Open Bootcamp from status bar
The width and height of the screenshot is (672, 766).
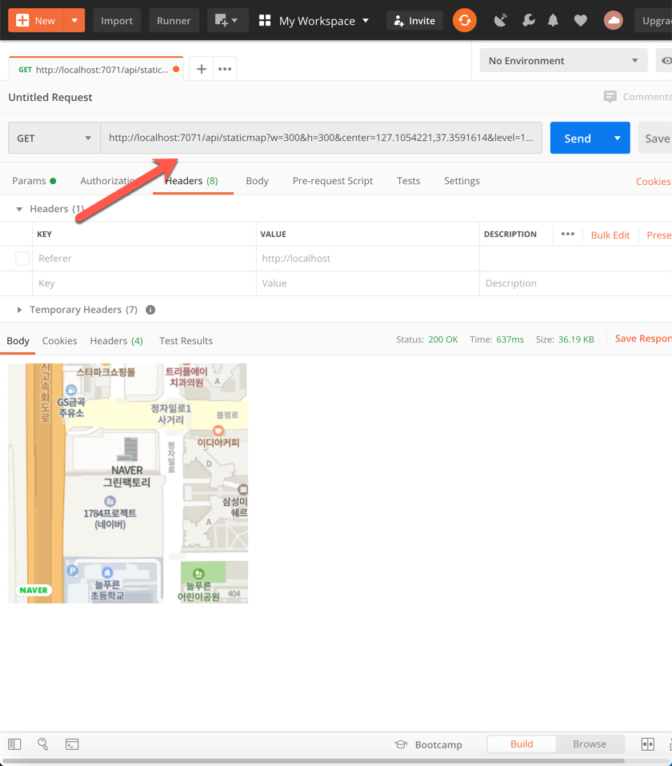click(428, 744)
